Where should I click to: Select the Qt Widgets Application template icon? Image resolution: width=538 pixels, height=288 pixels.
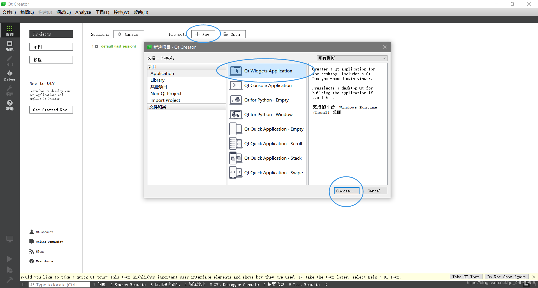236,71
